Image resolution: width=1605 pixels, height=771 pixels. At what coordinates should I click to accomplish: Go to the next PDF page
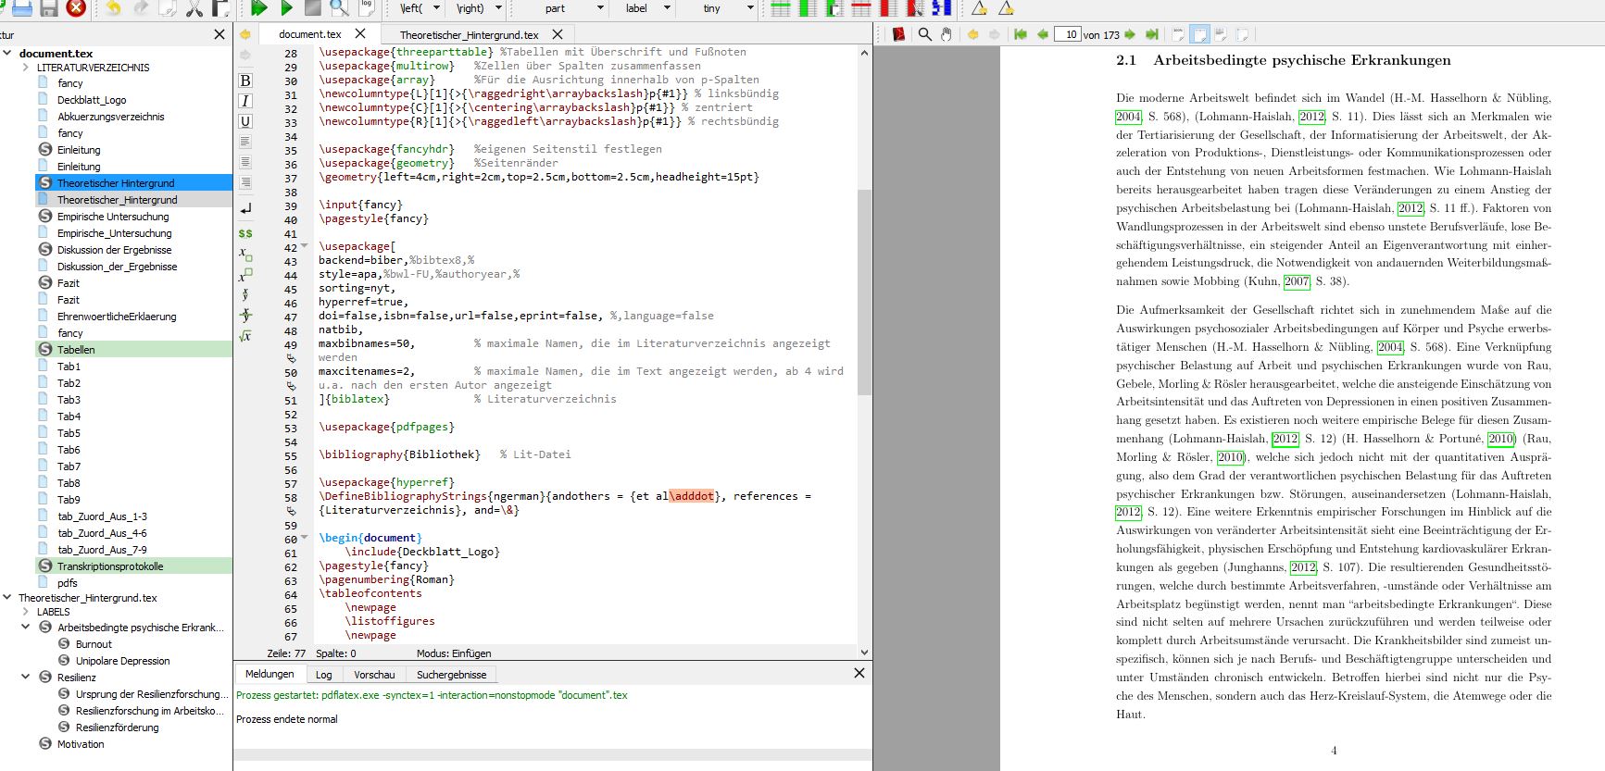pos(1130,34)
